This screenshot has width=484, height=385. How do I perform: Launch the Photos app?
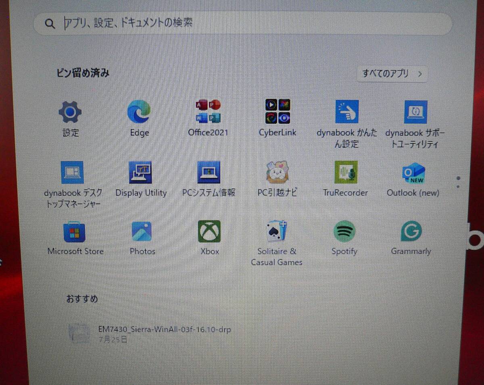pos(142,232)
